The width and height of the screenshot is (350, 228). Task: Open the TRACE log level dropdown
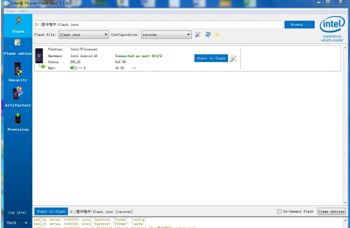coord(17,223)
